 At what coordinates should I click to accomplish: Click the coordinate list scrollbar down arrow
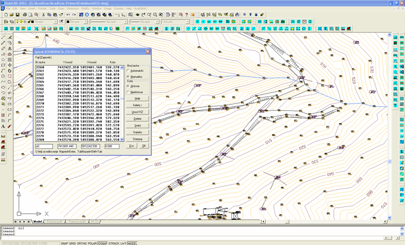tap(121, 140)
